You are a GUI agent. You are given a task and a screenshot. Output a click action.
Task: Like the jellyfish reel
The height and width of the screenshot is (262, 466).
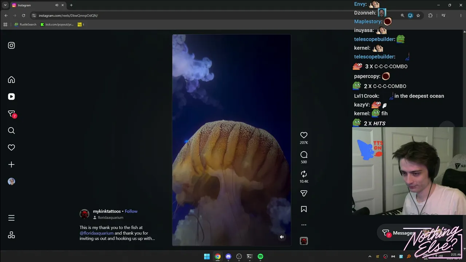[x=304, y=135]
